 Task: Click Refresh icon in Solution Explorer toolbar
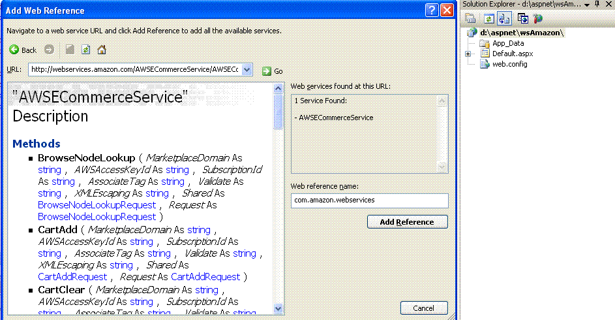(488, 18)
